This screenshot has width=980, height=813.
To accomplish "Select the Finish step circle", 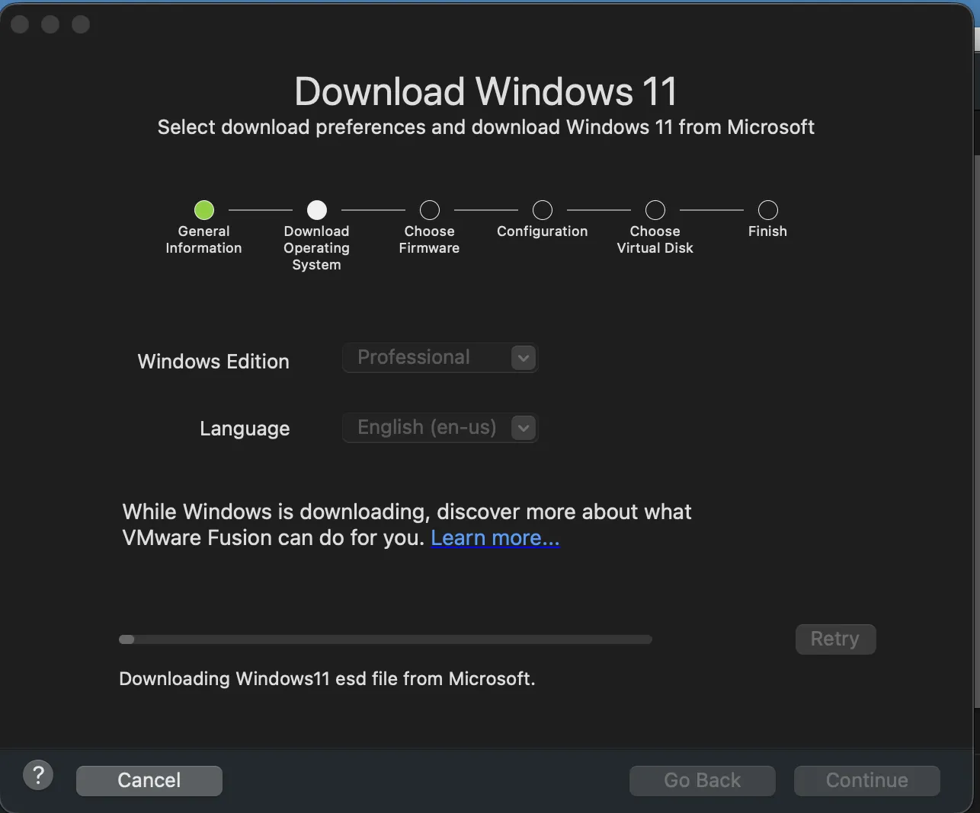I will coord(768,210).
